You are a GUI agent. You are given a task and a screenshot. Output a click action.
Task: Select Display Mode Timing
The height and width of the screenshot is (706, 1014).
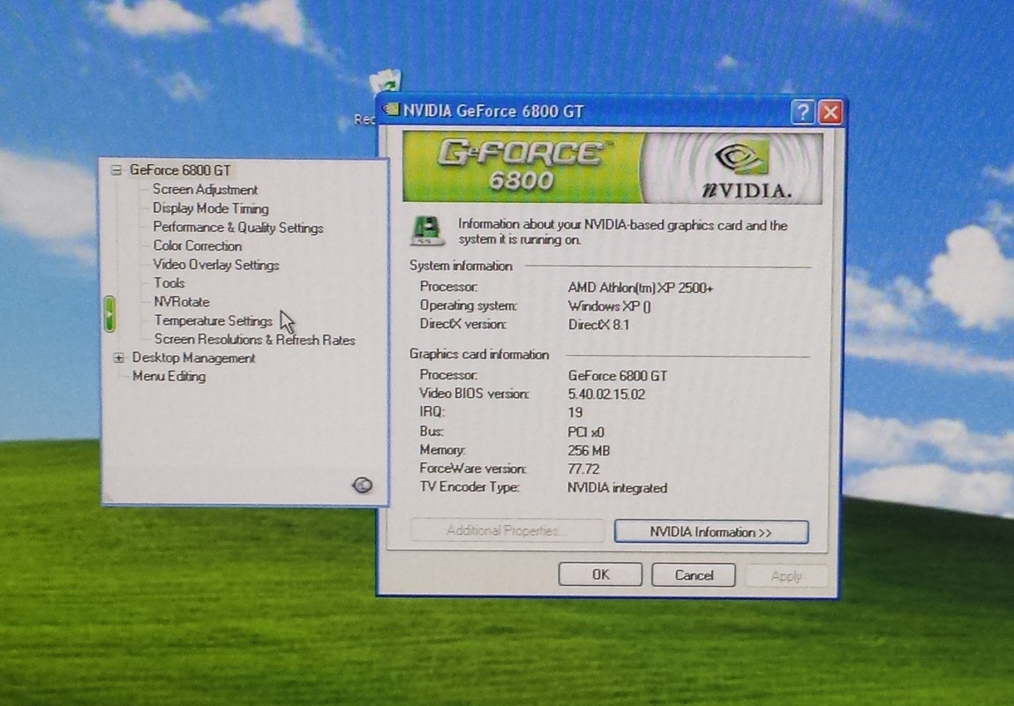210,208
